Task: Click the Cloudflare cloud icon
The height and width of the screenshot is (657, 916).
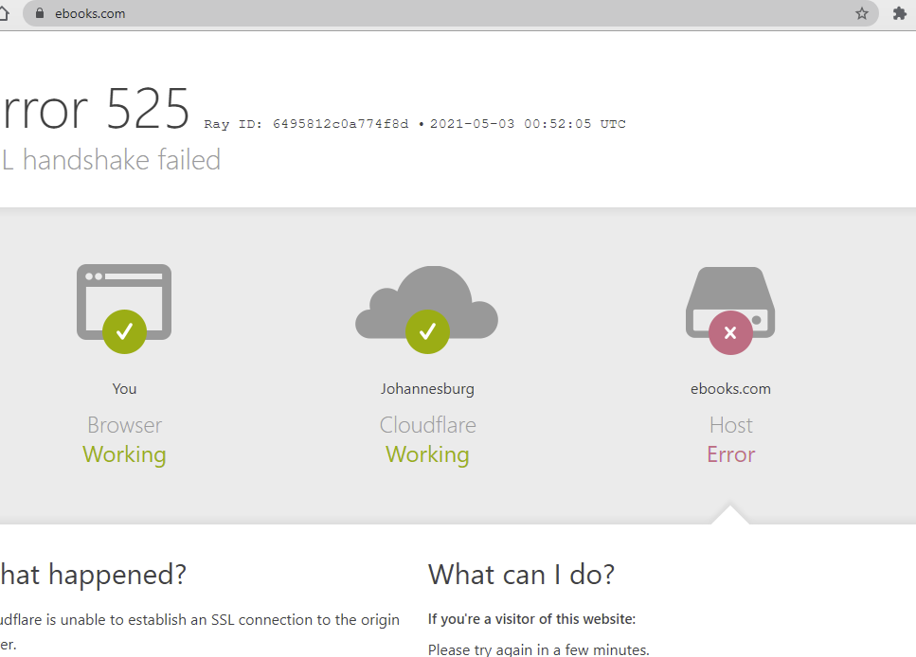Action: pos(427,303)
